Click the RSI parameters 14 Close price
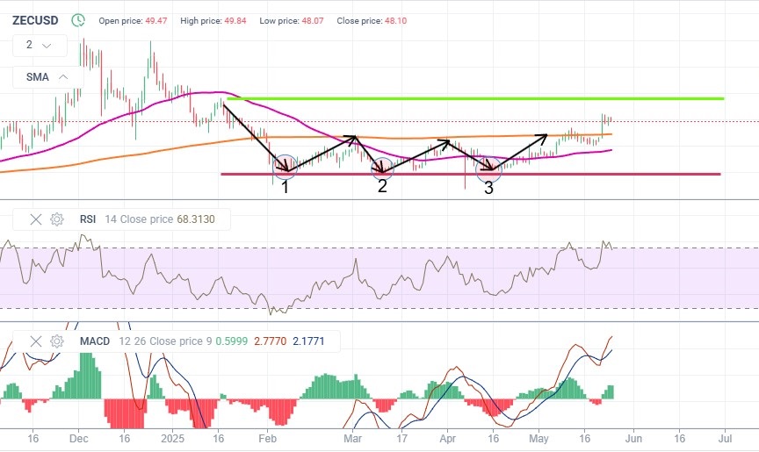The height and width of the screenshot is (452, 759). coord(139,219)
